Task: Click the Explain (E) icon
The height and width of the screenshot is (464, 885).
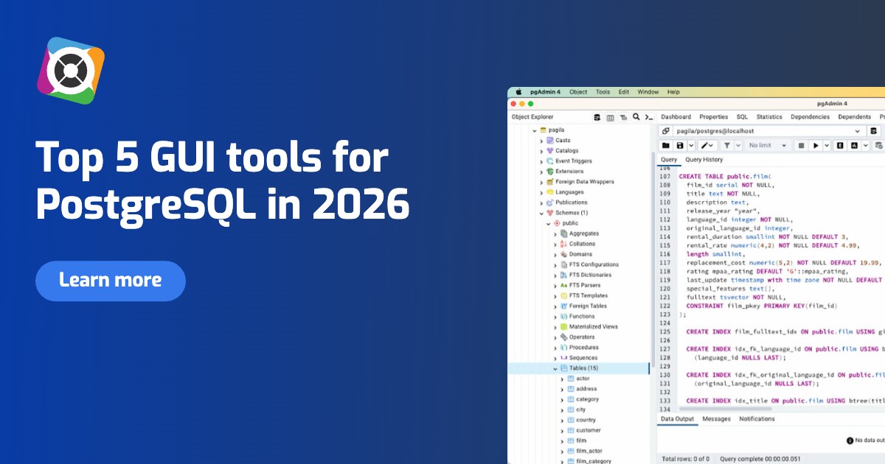Action: point(840,146)
